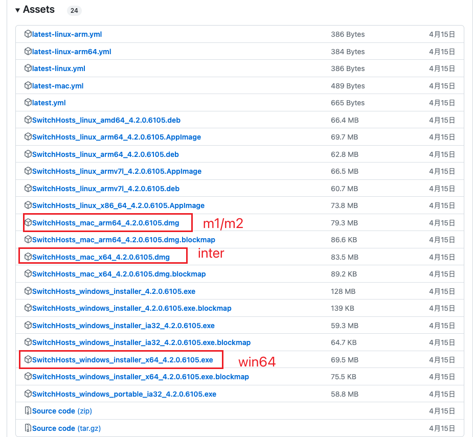Screen dimensions: 473x437
Task: Click zip file icon beside Source code (zip)
Action: tap(28, 410)
